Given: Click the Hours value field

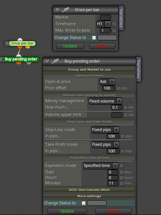Looking at the screenshot, I should [113, 178].
